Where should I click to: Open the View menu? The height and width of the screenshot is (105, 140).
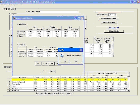coord(10,5)
